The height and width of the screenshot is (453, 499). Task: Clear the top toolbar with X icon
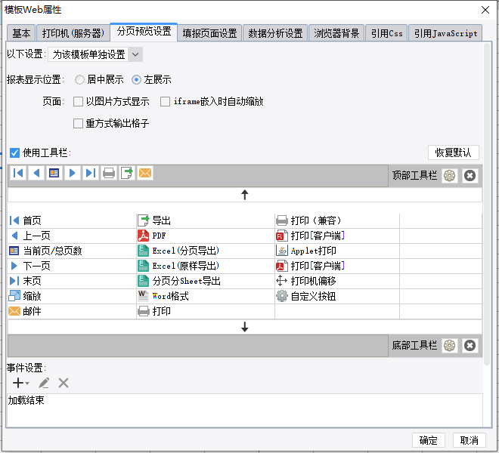click(x=470, y=175)
